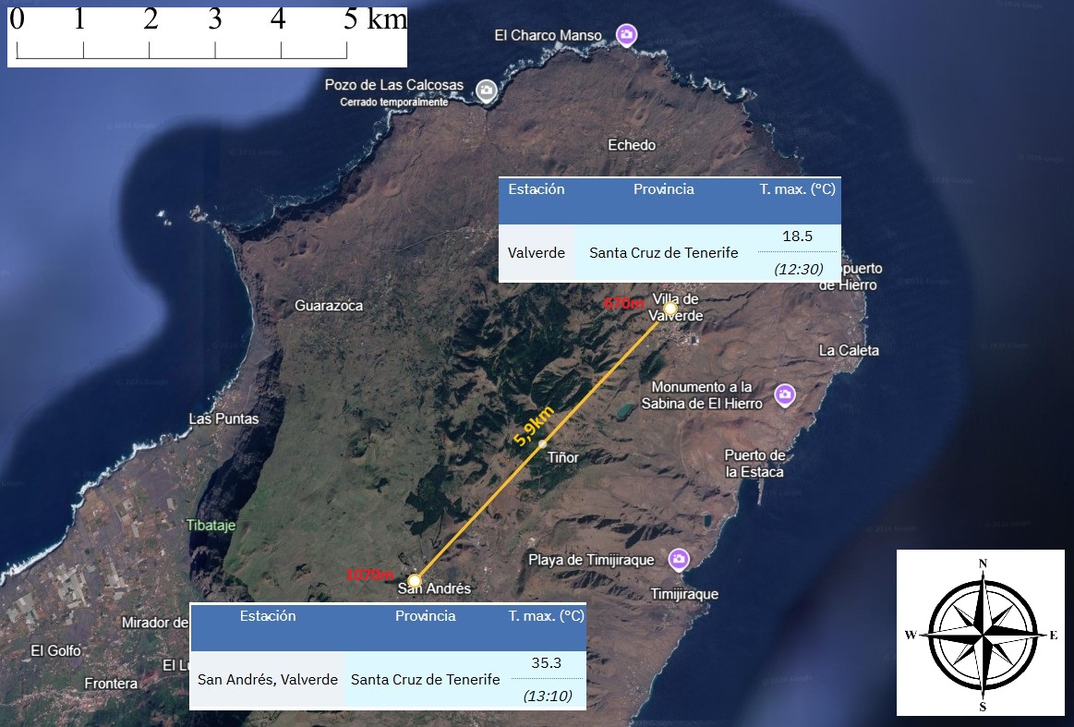
Task: Click the Pozo de Las Calcosas label
Action: [x=393, y=85]
